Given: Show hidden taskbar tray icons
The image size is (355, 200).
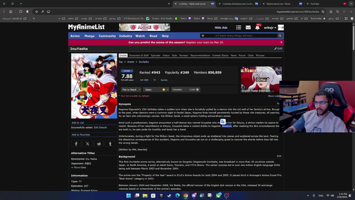Looking at the screenshot, I should 308,196.
